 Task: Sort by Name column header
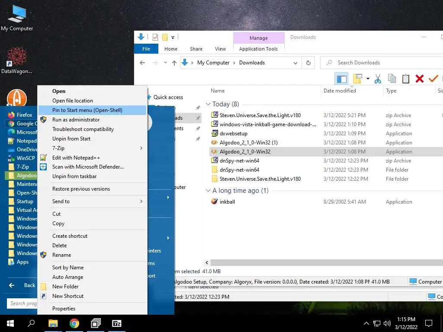218,91
